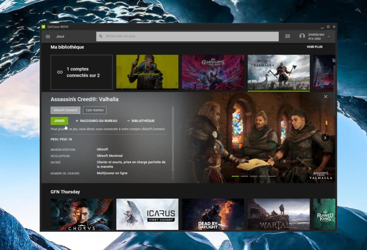367x250 pixels.
Task: Open the Dead by Daylight thumbnail
Action: (213, 214)
